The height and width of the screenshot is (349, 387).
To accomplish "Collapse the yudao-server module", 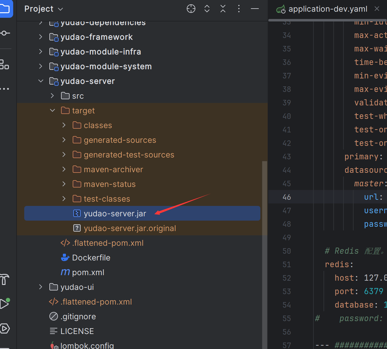I will (41, 81).
